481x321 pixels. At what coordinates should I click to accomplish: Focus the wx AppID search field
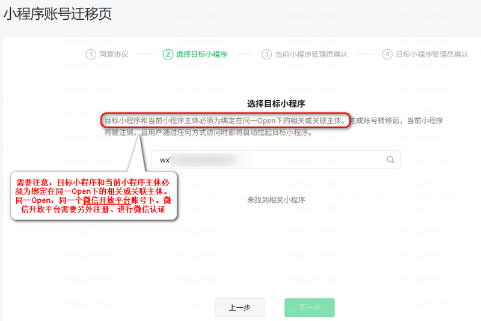pyautogui.click(x=271, y=160)
